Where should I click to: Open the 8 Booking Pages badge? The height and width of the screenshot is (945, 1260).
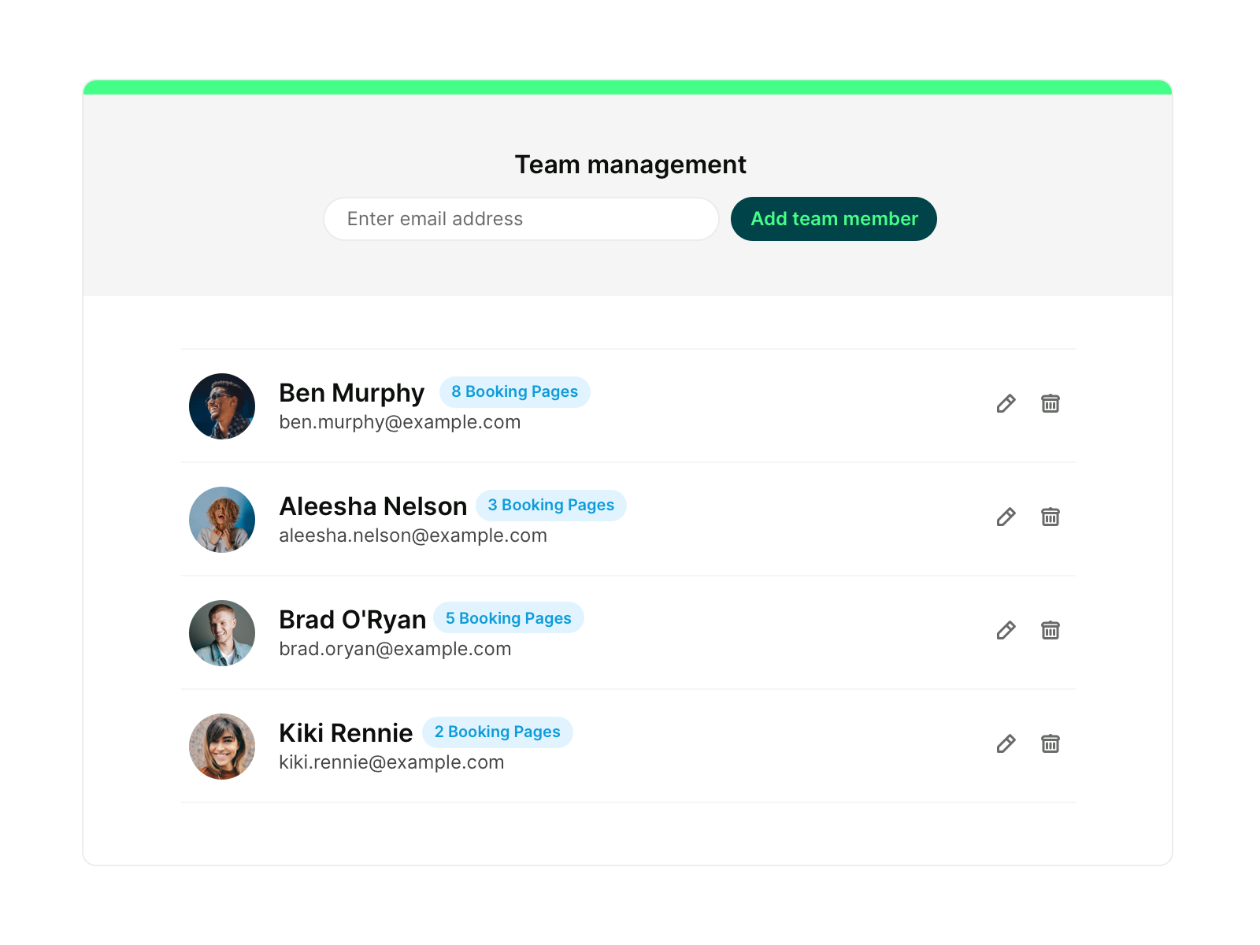pyautogui.click(x=515, y=392)
